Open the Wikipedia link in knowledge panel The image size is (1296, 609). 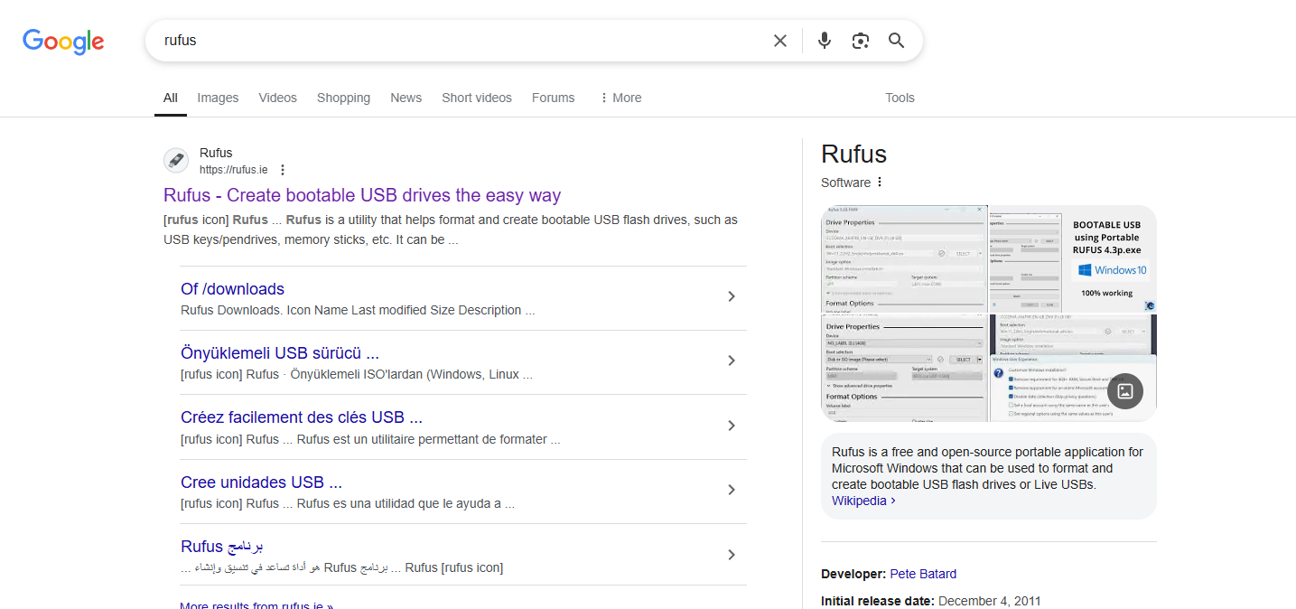coord(863,501)
